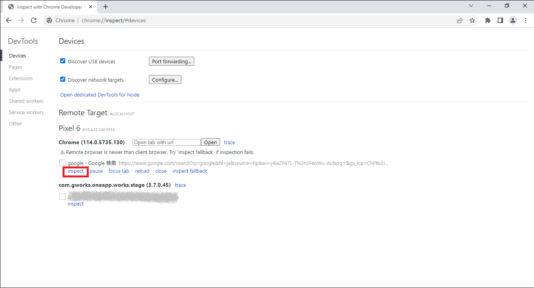Select Service workers in the sidebar

[26, 113]
